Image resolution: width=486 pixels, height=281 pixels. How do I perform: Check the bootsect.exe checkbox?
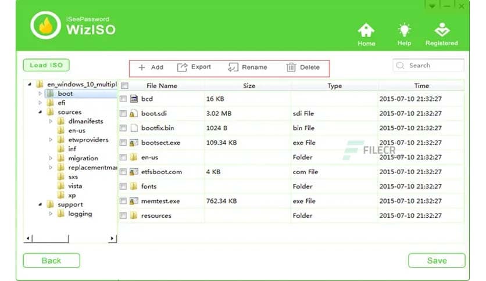(123, 142)
